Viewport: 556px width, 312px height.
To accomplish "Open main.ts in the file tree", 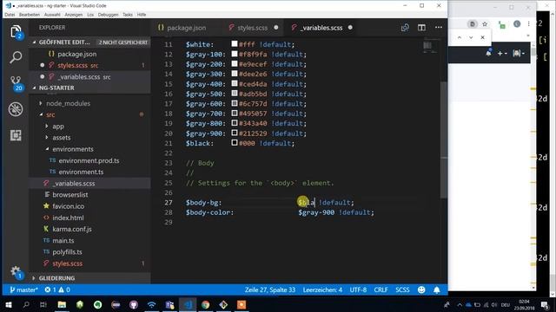I will (x=63, y=241).
